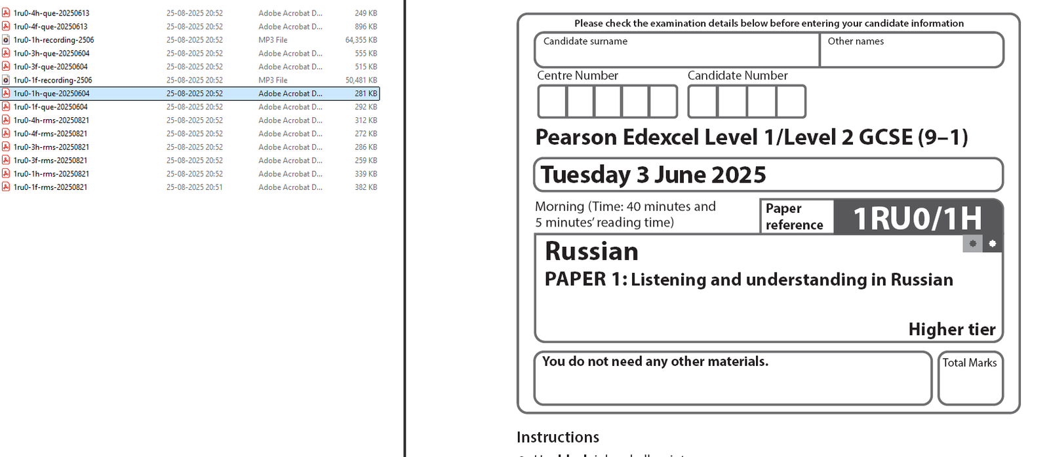Click the 64,355 KB size value
The image size is (1049, 457).
(x=361, y=40)
